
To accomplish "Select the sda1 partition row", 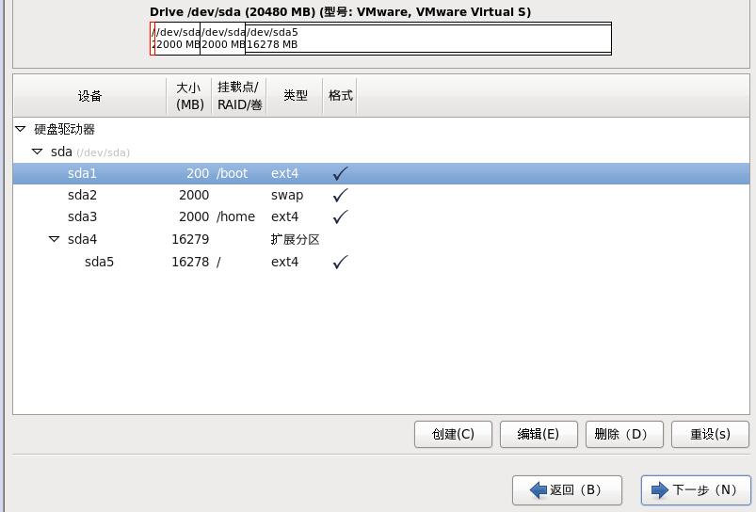I will click(x=381, y=173).
